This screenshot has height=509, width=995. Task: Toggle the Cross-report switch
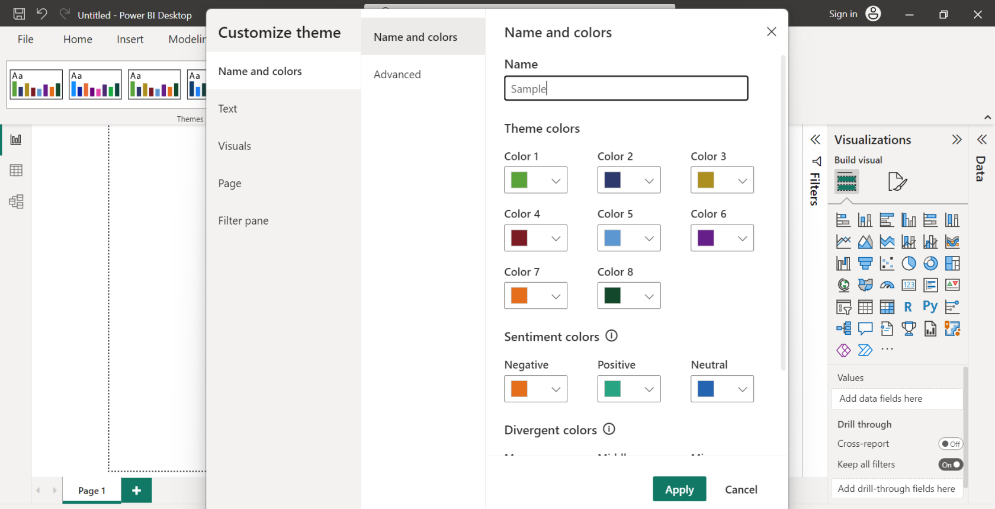[x=951, y=444]
